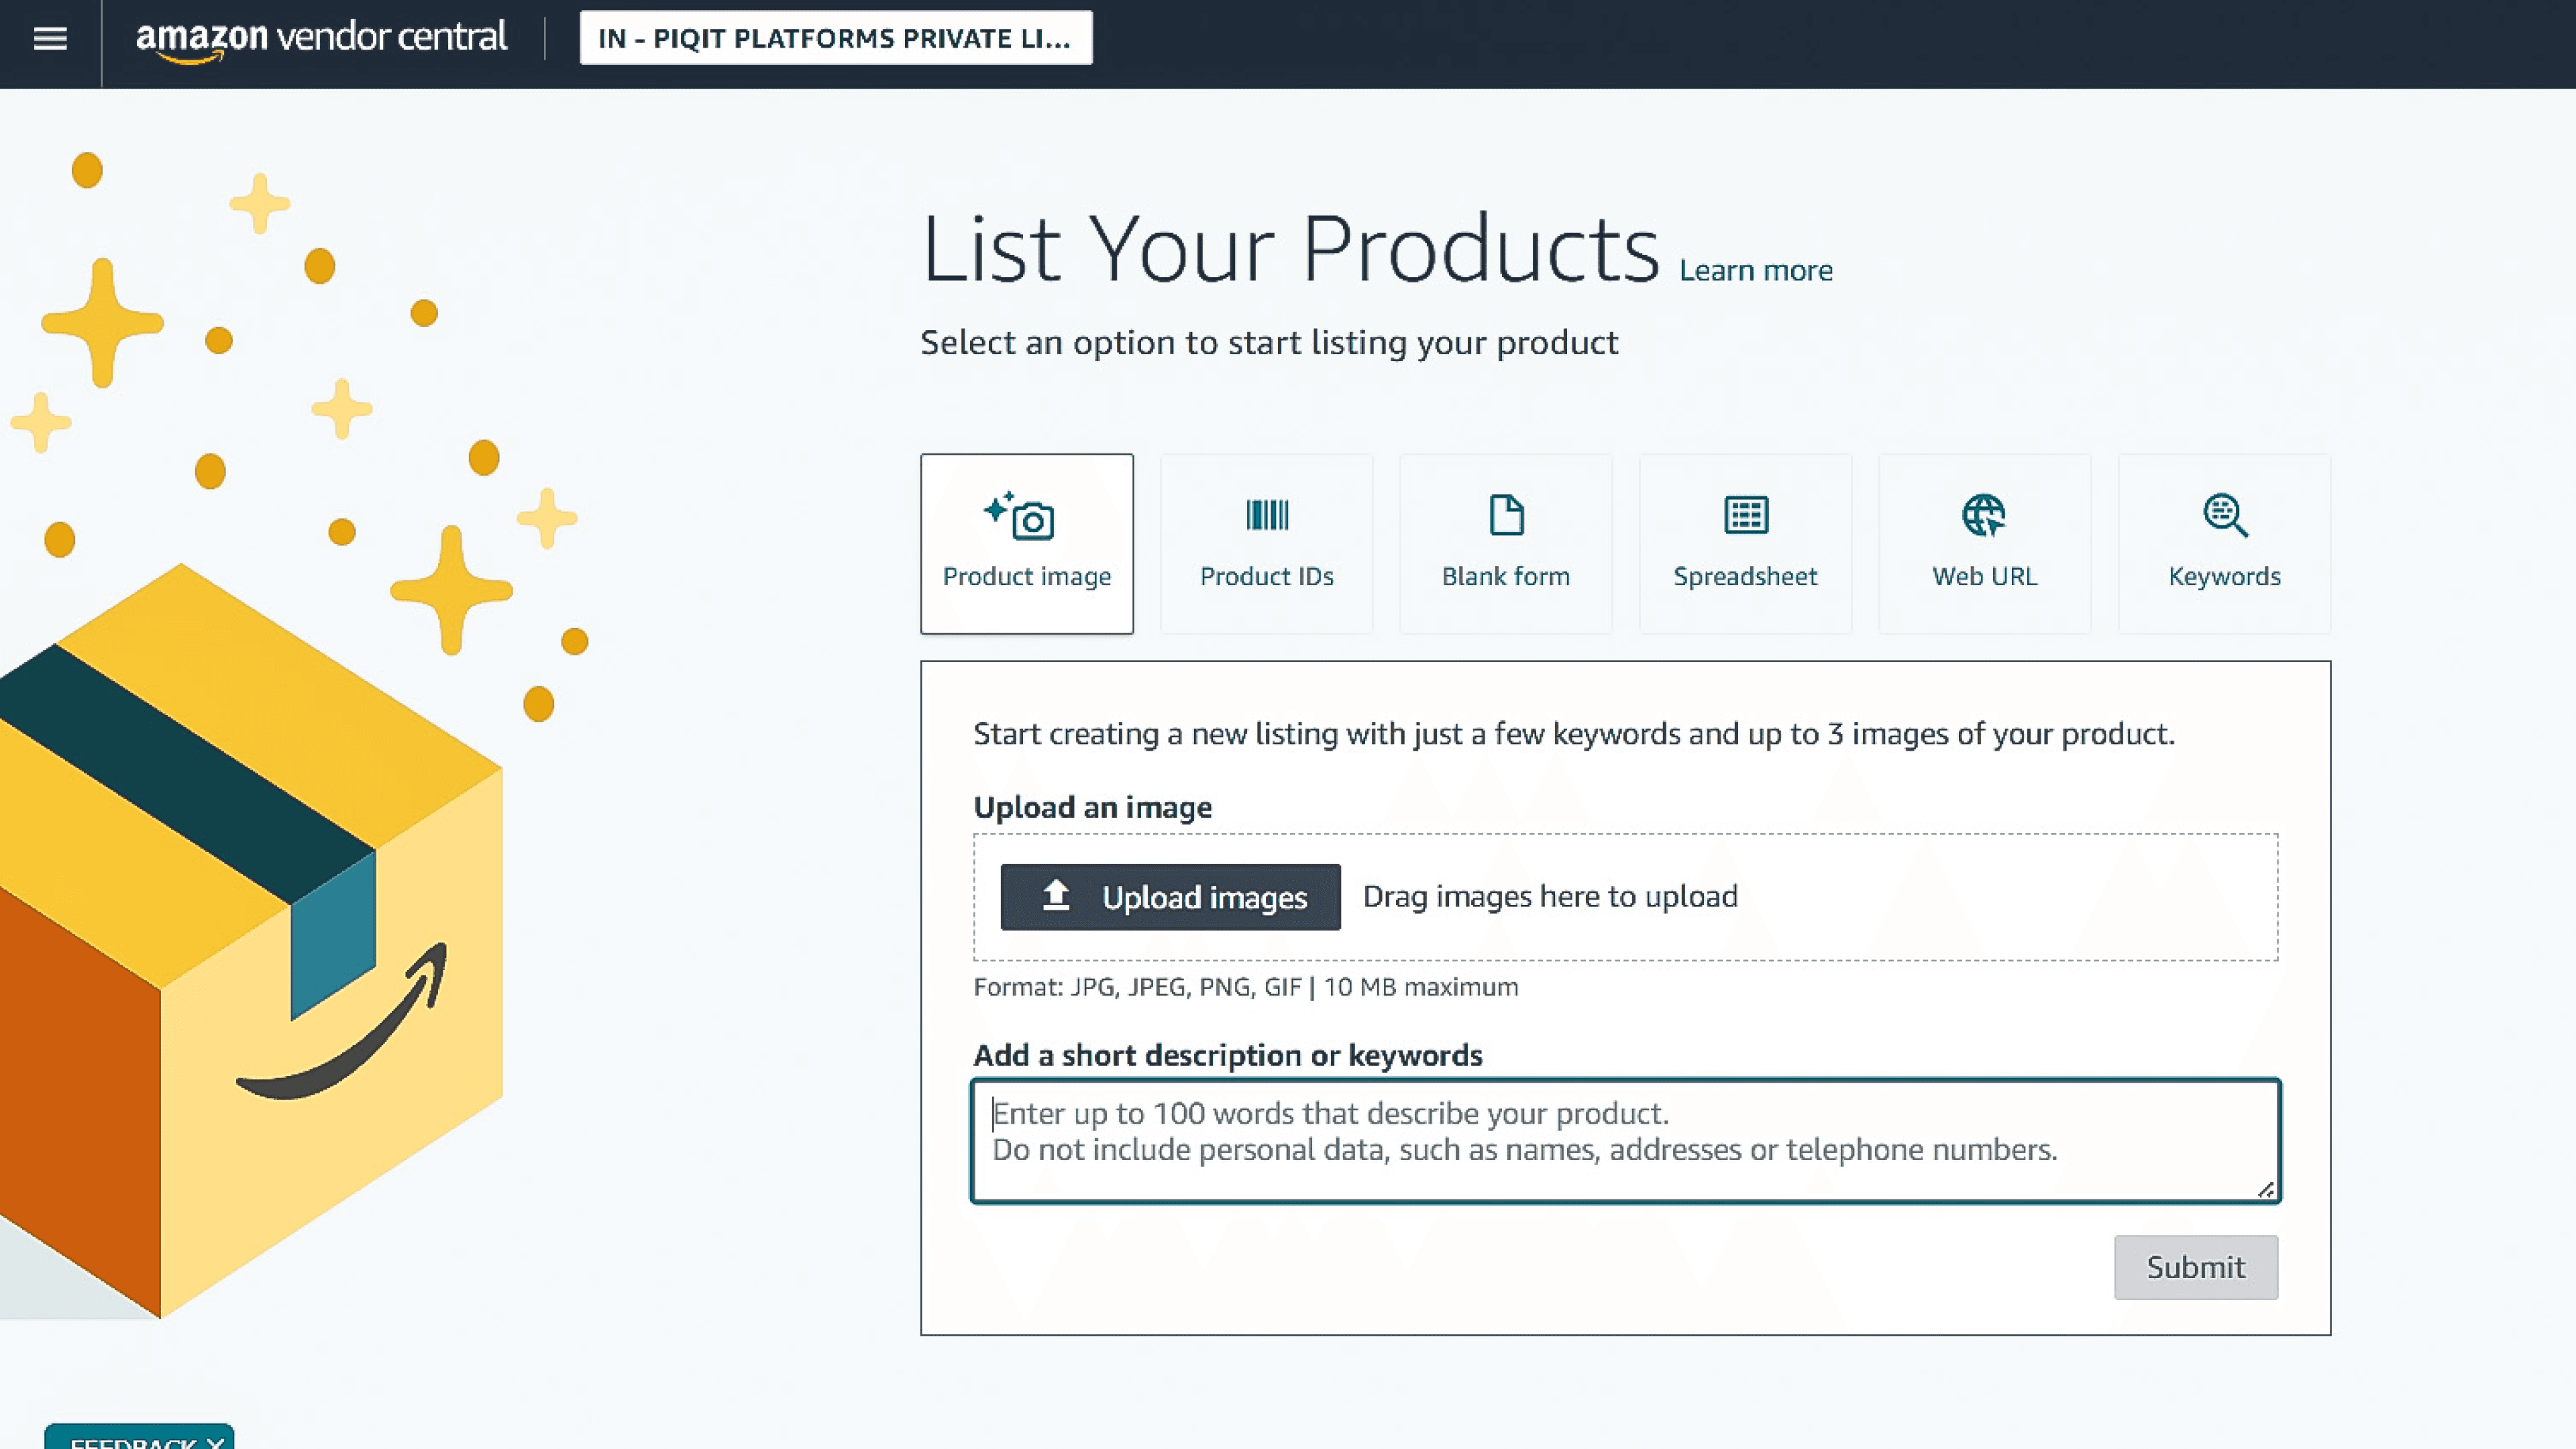
Task: Click the spreadsheet grid icon
Action: [1745, 515]
